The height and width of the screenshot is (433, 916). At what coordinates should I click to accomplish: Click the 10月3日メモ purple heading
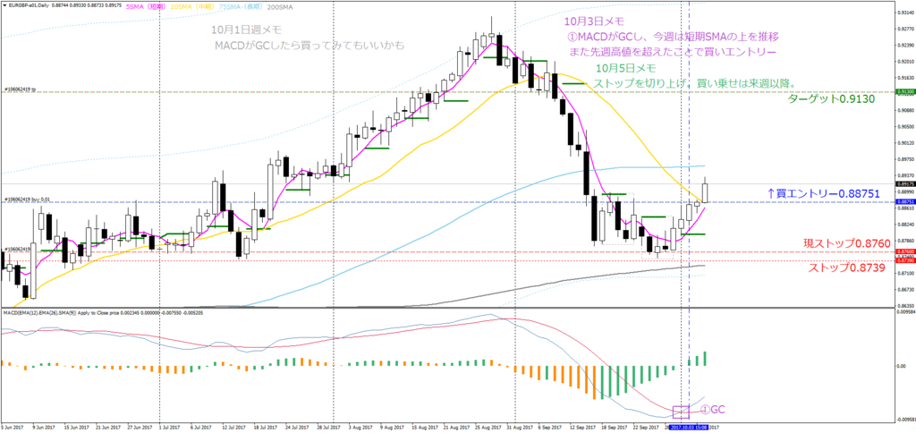[594, 21]
